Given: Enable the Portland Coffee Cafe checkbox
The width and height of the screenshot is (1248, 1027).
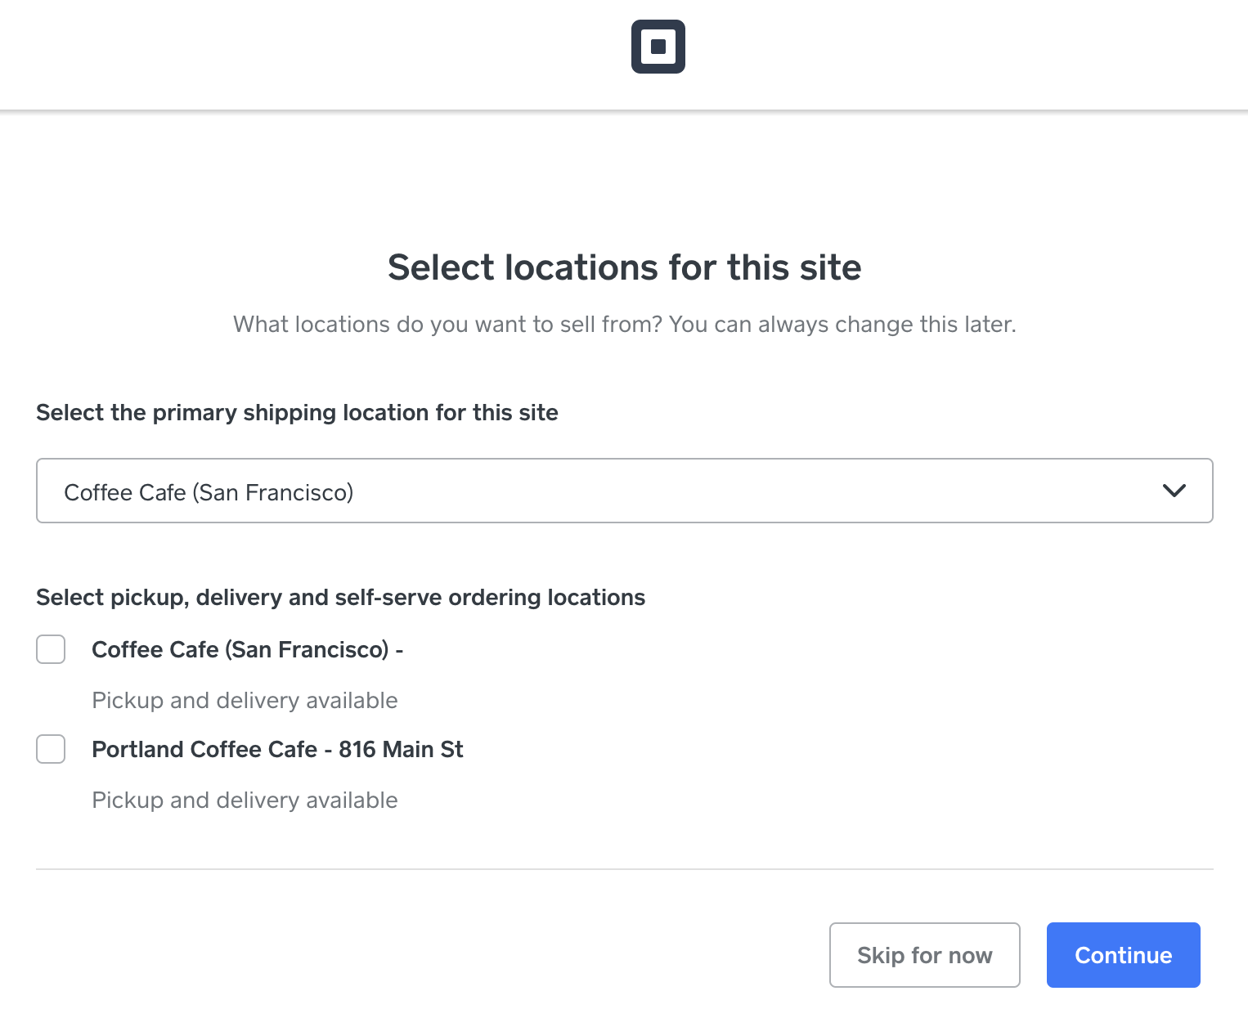Looking at the screenshot, I should [x=51, y=749].
